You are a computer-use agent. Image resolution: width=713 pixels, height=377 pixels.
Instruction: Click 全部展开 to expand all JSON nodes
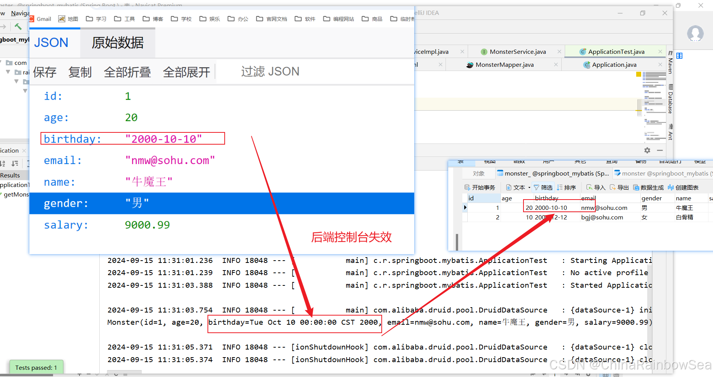coord(186,72)
